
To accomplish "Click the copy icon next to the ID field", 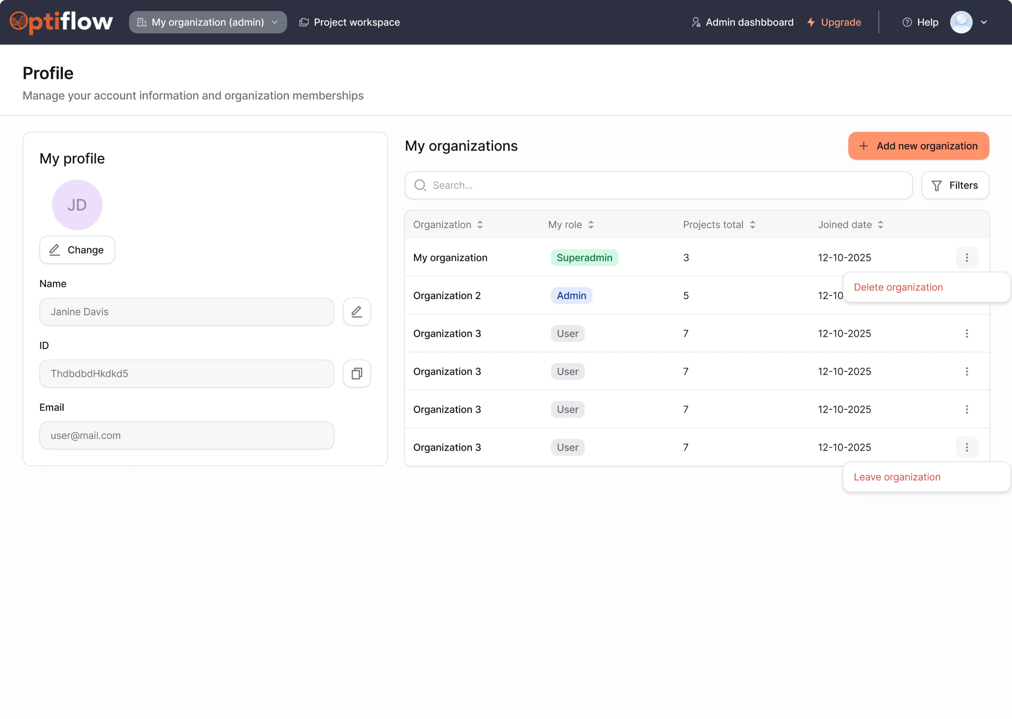I will coord(356,374).
